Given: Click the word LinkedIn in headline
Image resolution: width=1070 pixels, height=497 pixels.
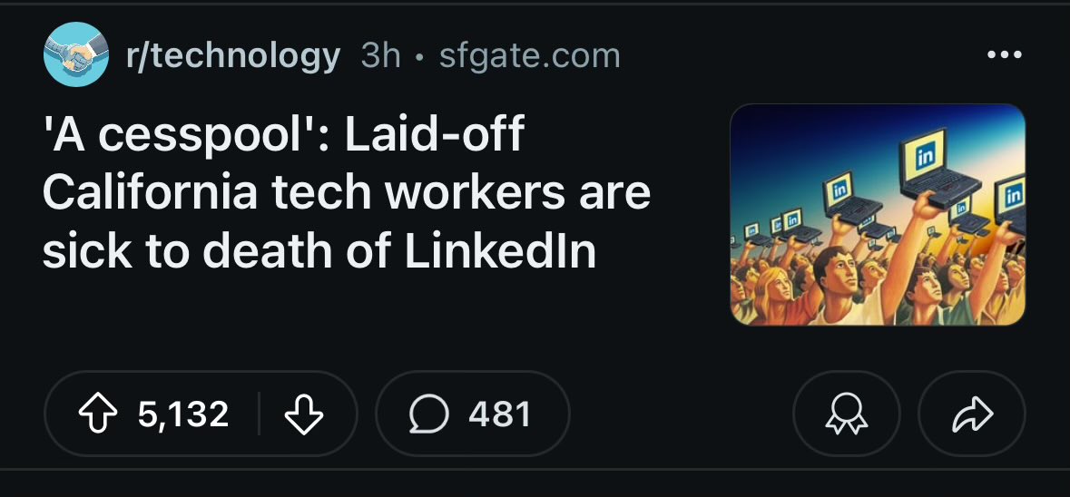Looking at the screenshot, I should point(500,252).
